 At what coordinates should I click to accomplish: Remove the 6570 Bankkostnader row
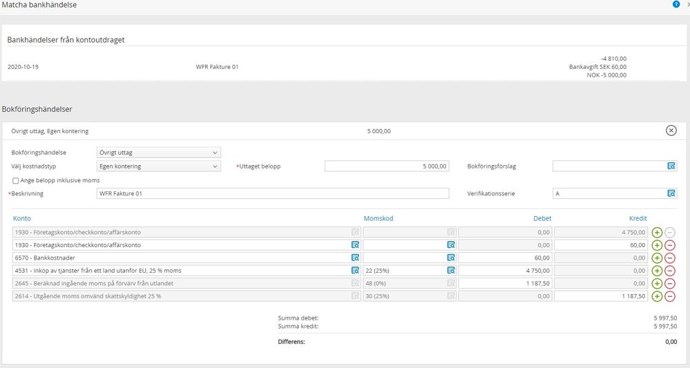pos(670,258)
